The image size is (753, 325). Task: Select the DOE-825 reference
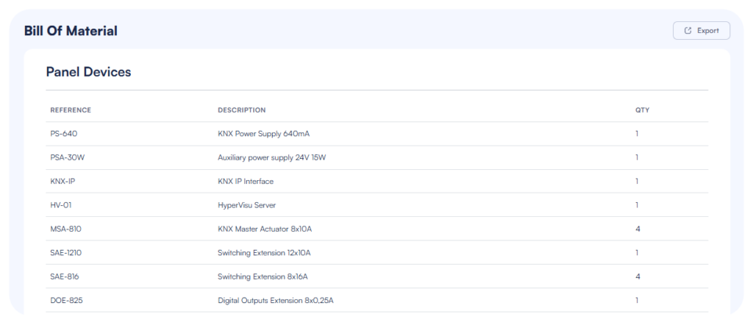tap(65, 300)
